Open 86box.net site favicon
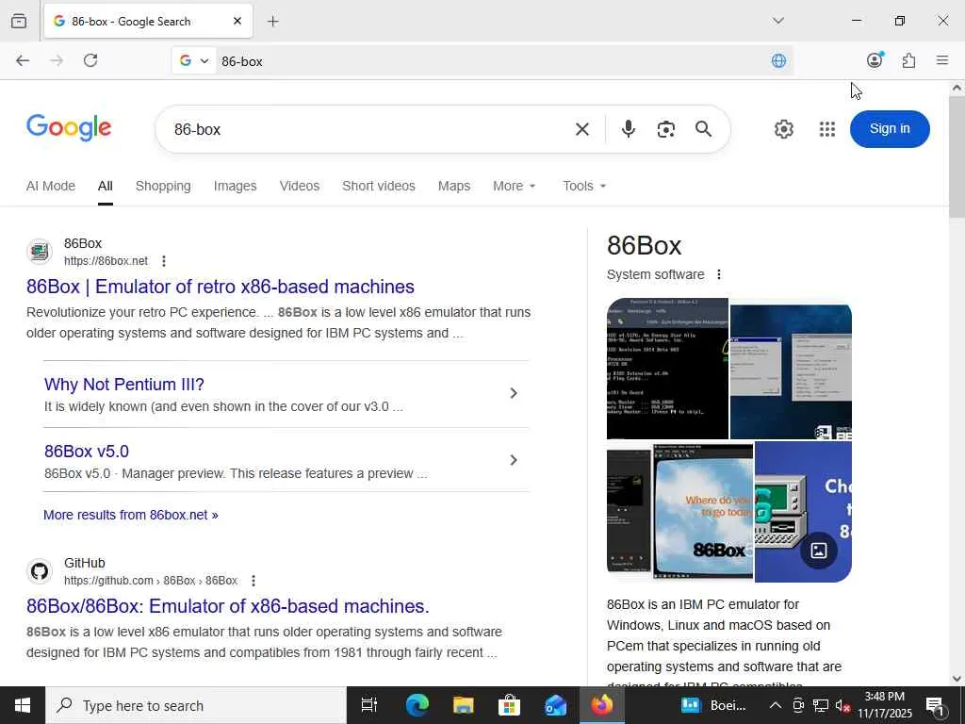This screenshot has height=724, width=965. 40,252
